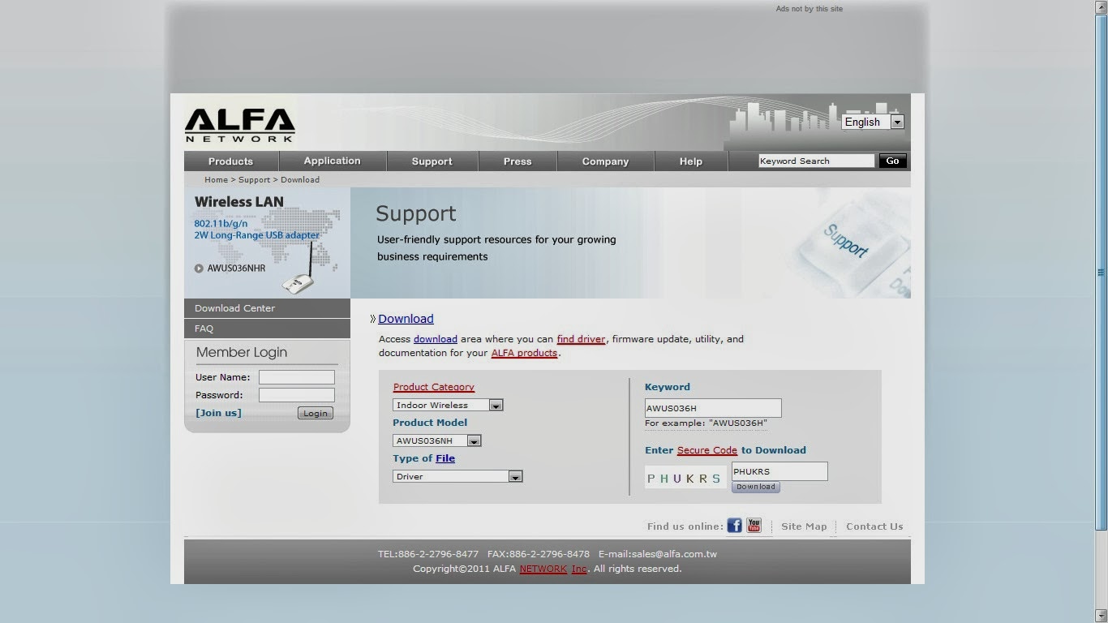
Task: Open the Press menu
Action: pos(517,161)
